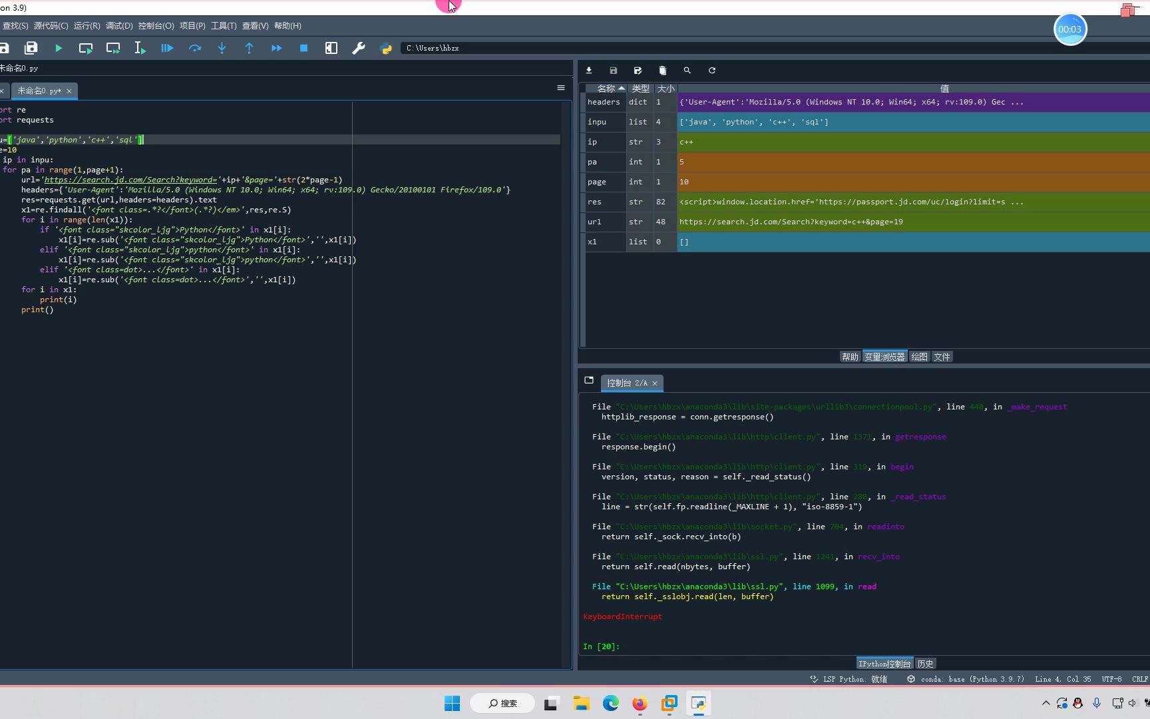The height and width of the screenshot is (719, 1150).
Task: Select the inpu list variable row
Action: click(868, 122)
